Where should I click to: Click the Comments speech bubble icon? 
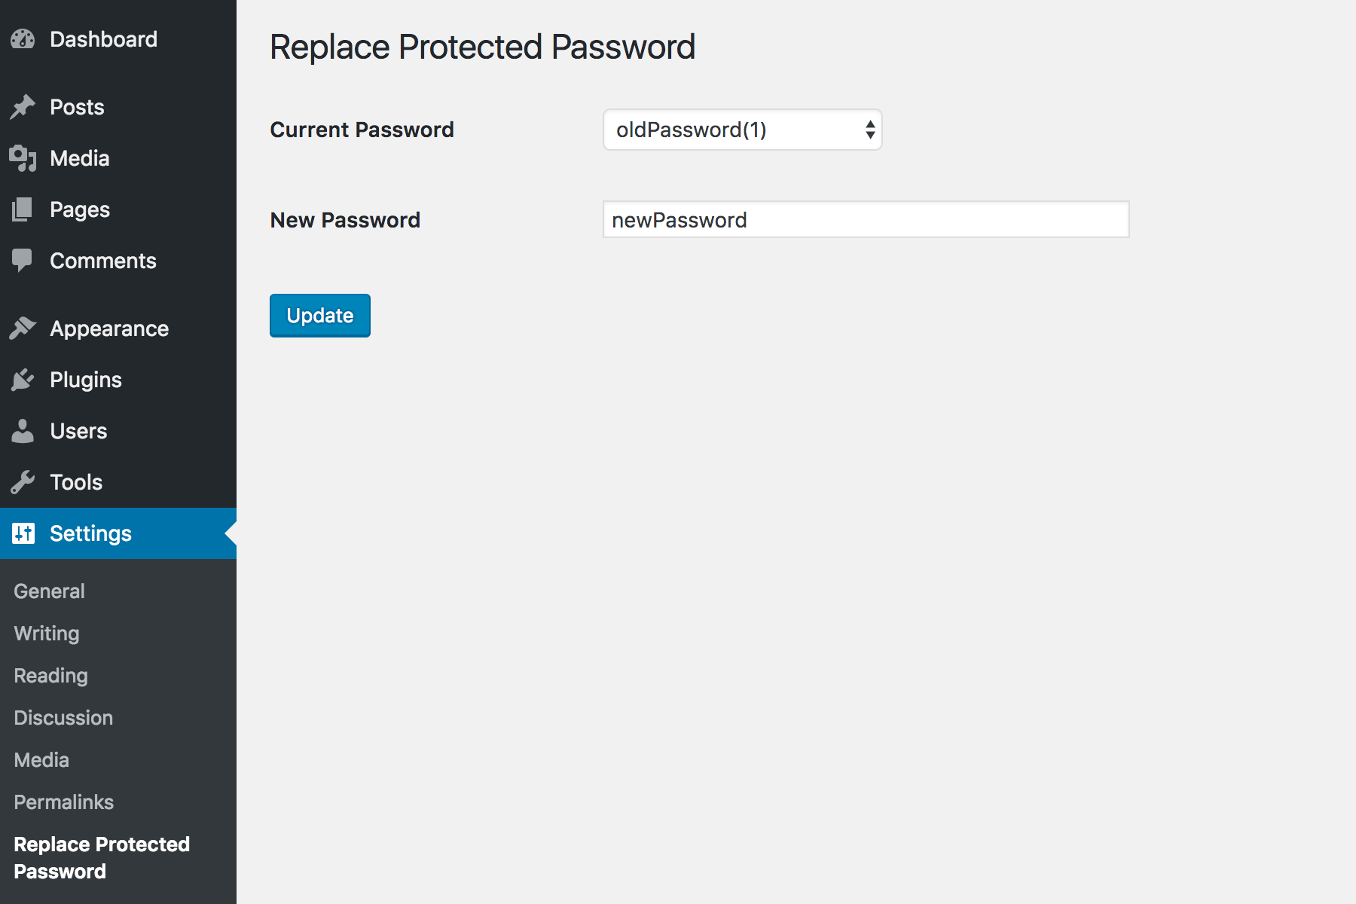pyautogui.click(x=23, y=261)
